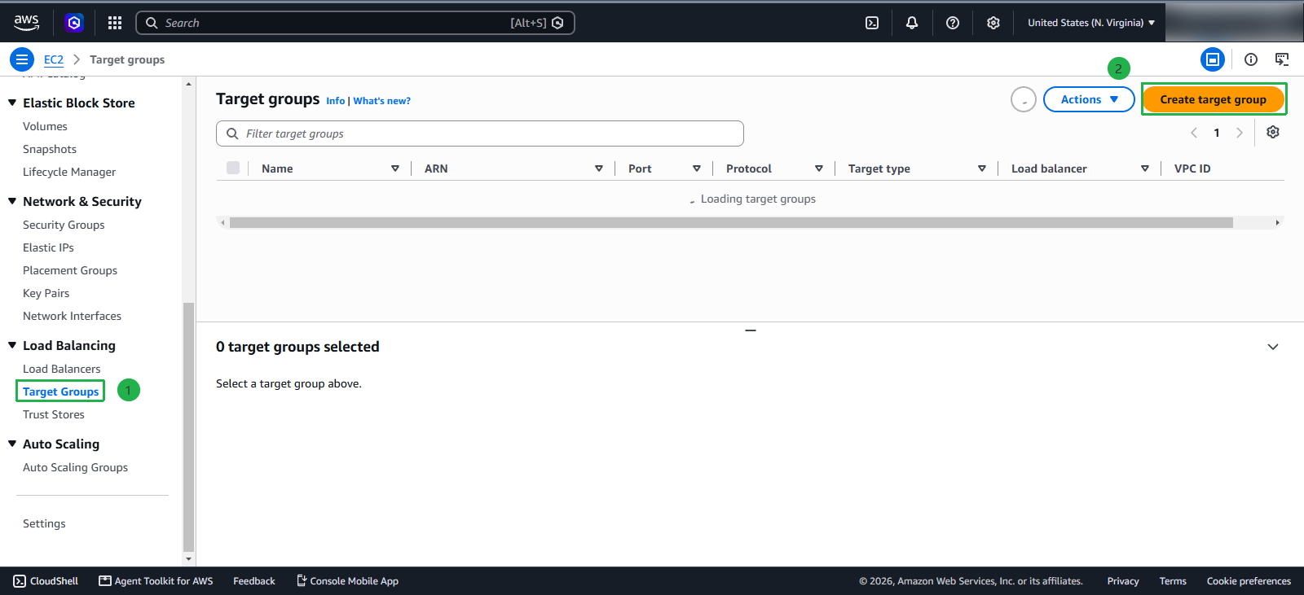Launch CloudShell from top bar icon

(x=872, y=23)
